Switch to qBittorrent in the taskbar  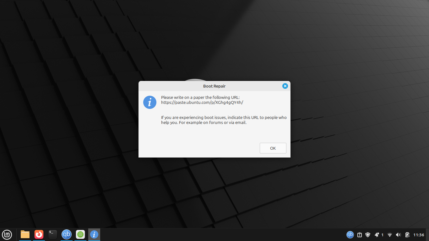coord(66,234)
